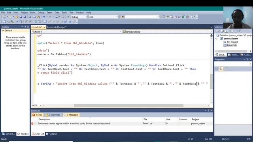Open the Find search combo box dropdown

pyautogui.click(x=158, y=17)
